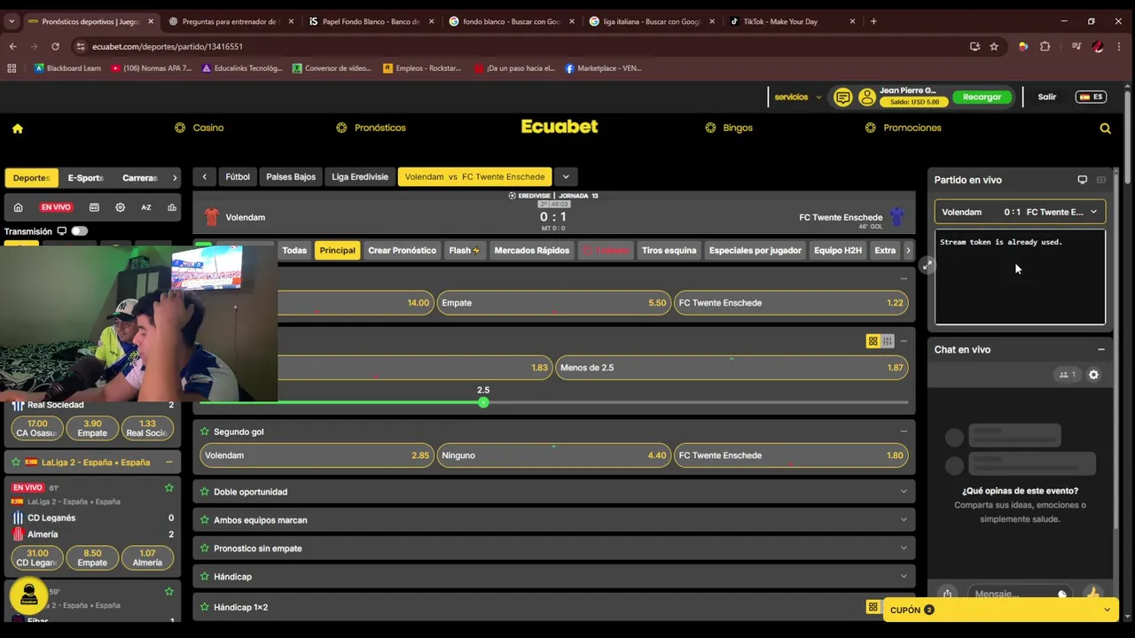Open sports sidebar home icon

coord(18,207)
